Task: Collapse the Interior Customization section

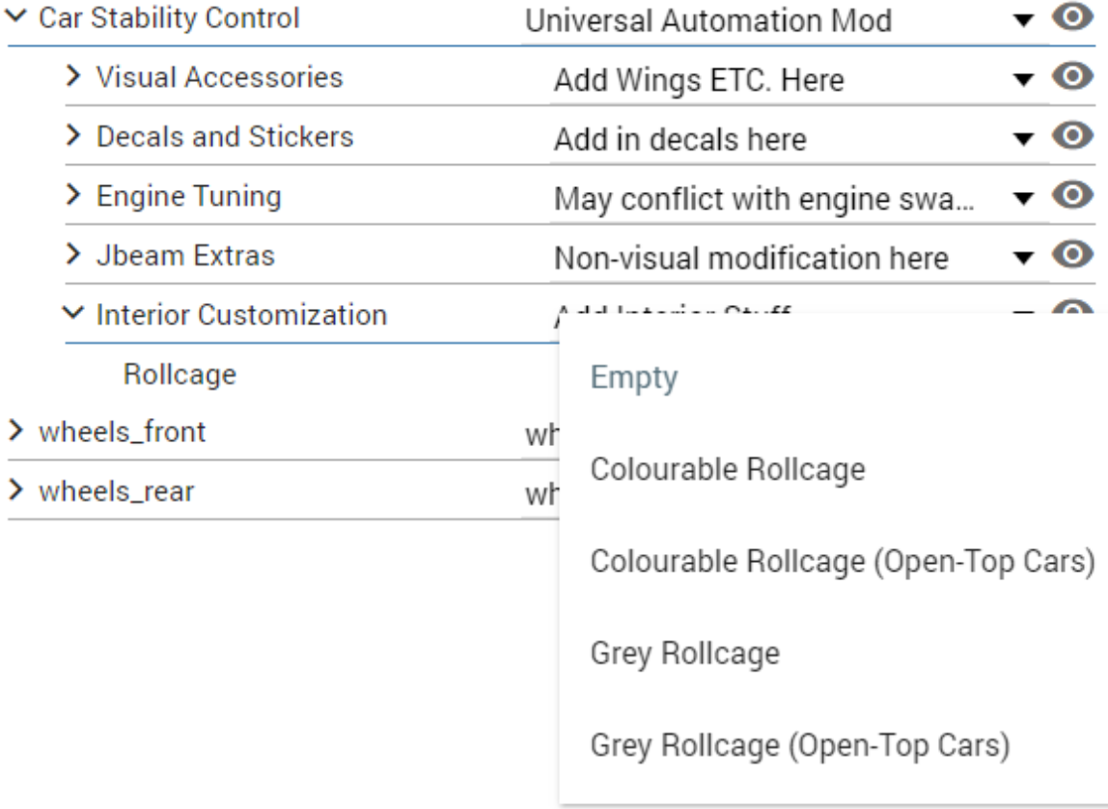Action: click(74, 315)
